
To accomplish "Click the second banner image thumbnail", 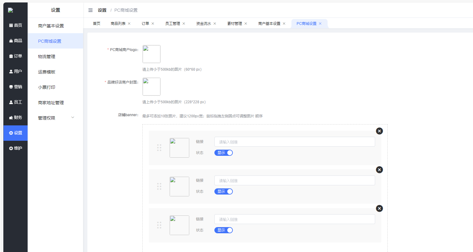I will (179, 187).
